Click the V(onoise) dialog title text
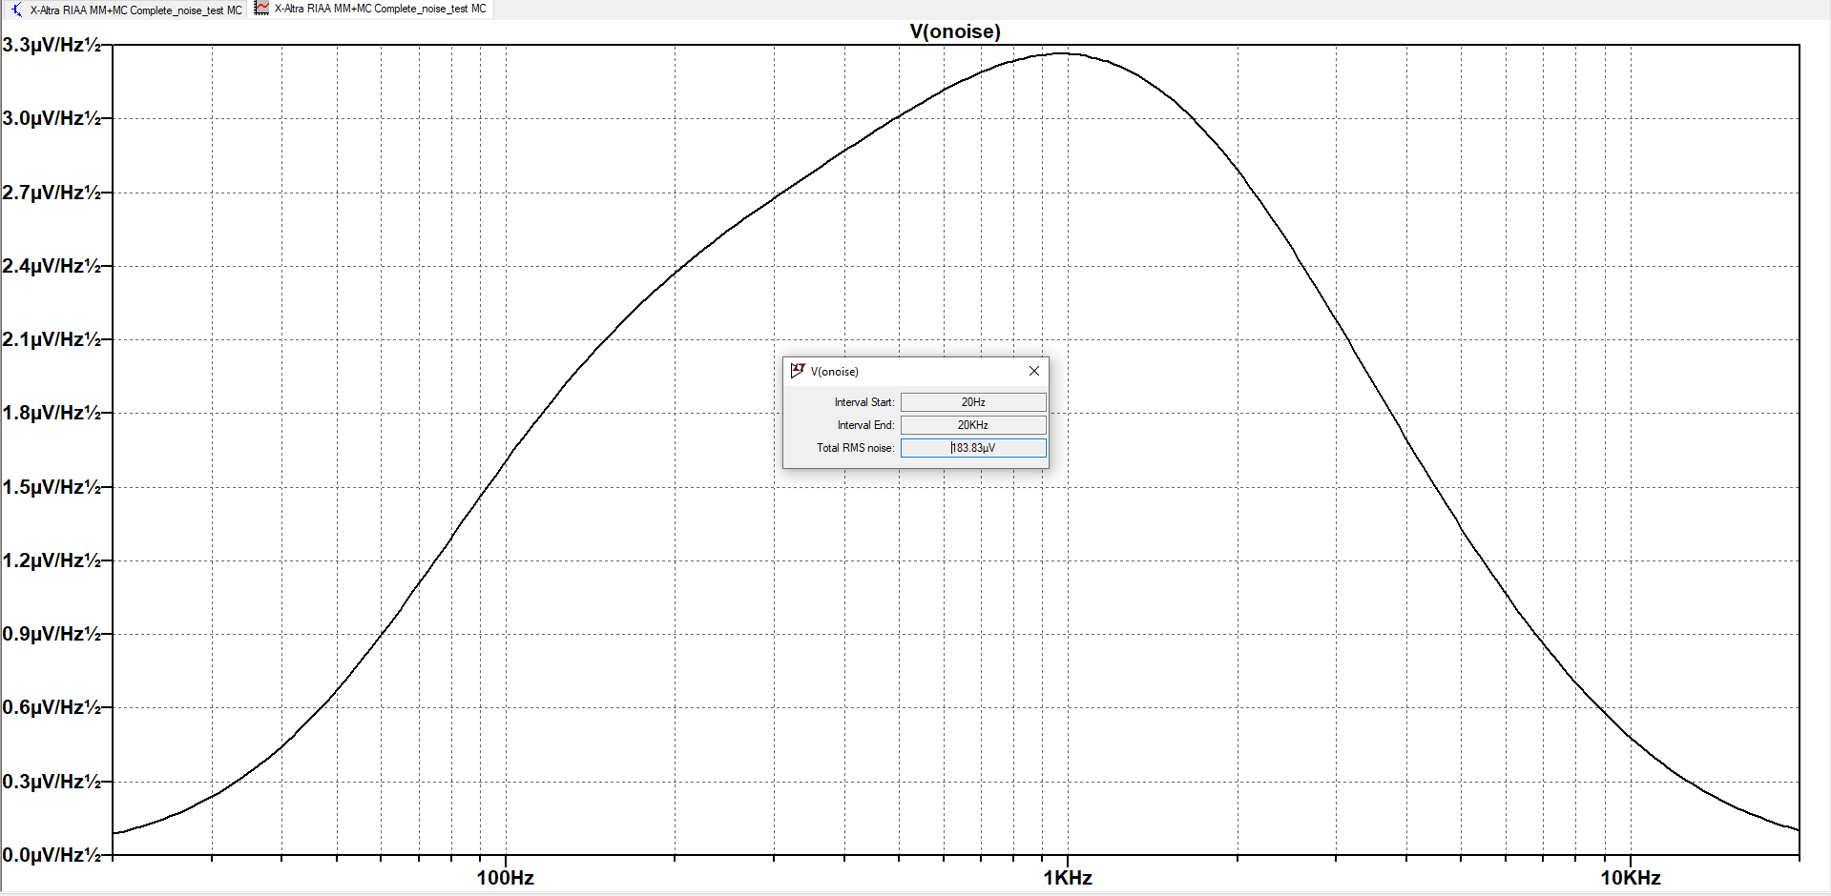 835,372
